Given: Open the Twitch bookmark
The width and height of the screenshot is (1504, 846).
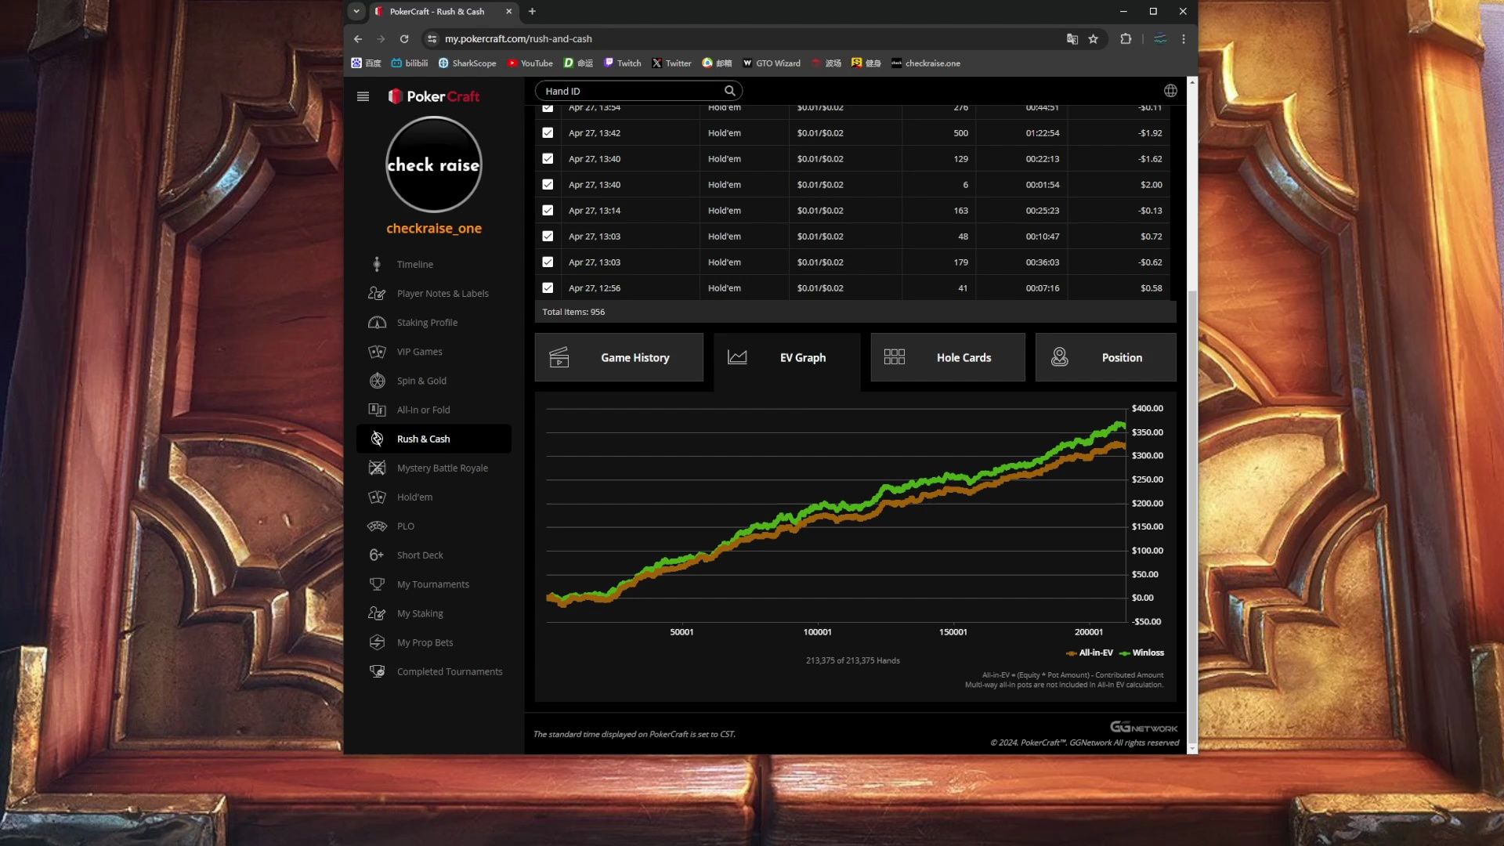Looking at the screenshot, I should (622, 63).
